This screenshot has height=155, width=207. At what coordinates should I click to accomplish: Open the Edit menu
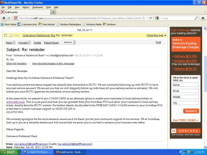10,7
